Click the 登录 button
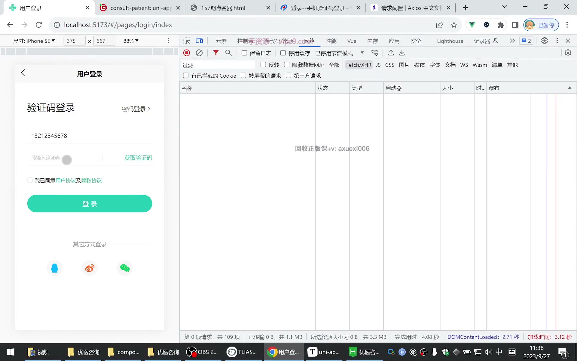Image resolution: width=577 pixels, height=361 pixels. [90, 204]
